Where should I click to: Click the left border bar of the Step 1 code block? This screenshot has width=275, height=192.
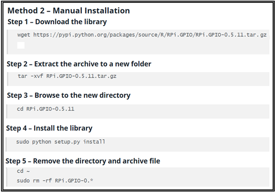pyautogui.click(x=7, y=42)
